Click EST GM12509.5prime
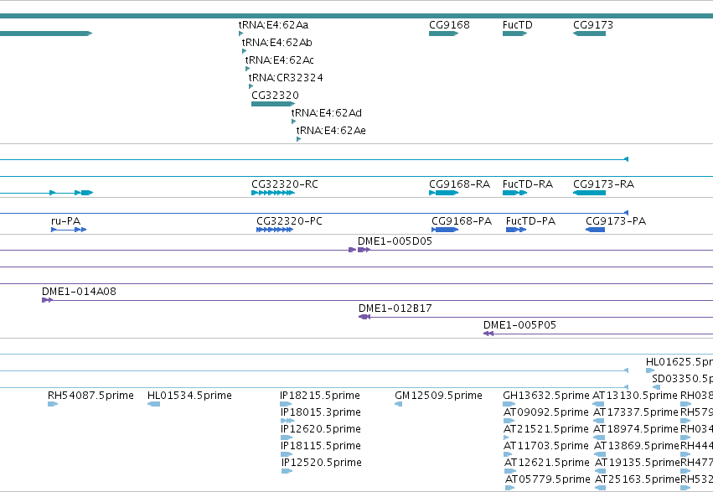Image resolution: width=713 pixels, height=492 pixels. tap(398, 404)
